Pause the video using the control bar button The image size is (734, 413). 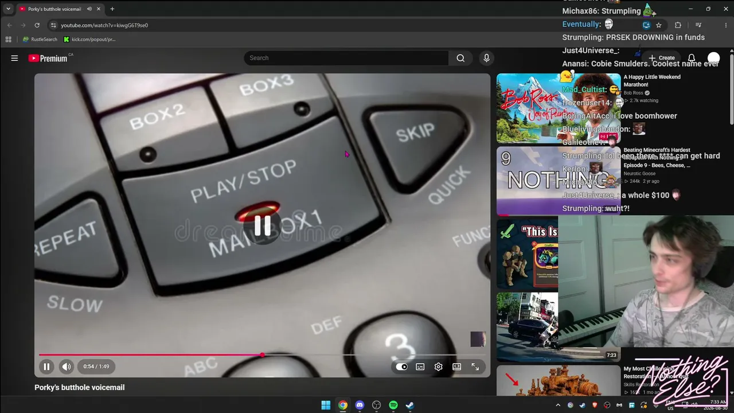(46, 367)
